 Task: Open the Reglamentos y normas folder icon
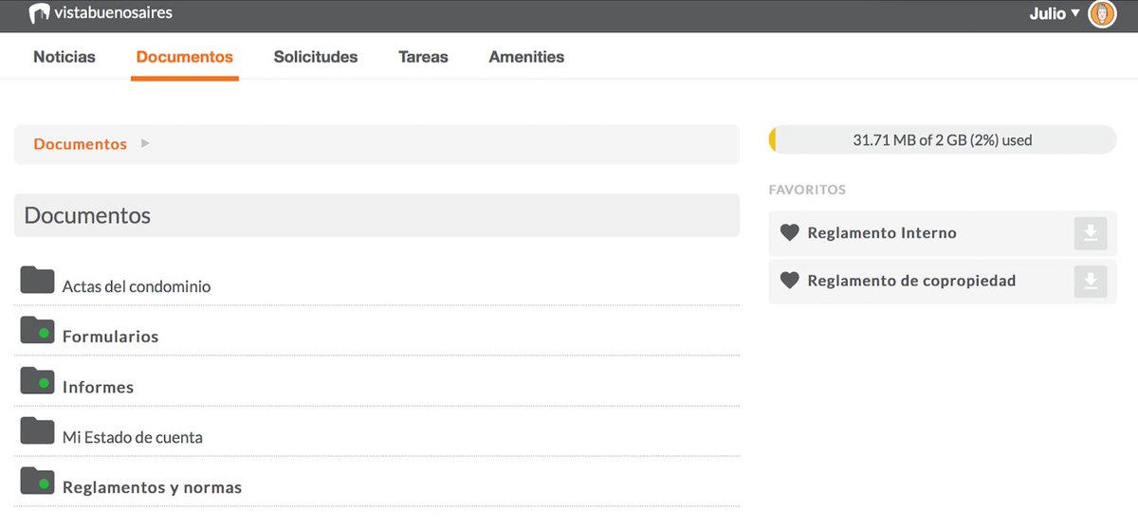38,481
